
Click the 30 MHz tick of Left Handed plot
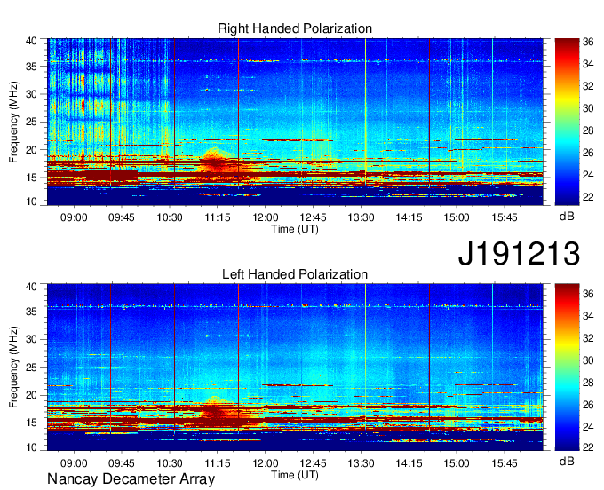pos(31,339)
